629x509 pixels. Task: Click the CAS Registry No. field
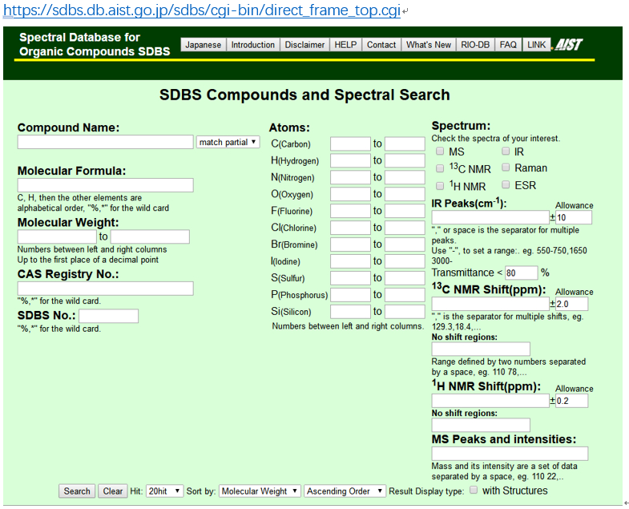pyautogui.click(x=106, y=289)
